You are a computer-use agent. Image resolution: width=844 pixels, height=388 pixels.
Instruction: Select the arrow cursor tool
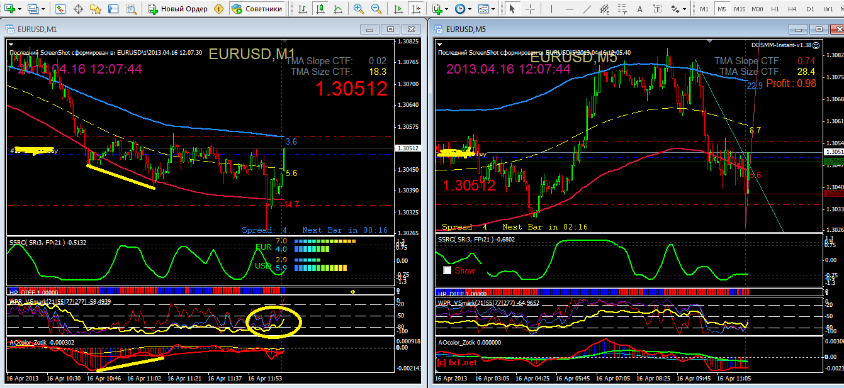tap(512, 9)
